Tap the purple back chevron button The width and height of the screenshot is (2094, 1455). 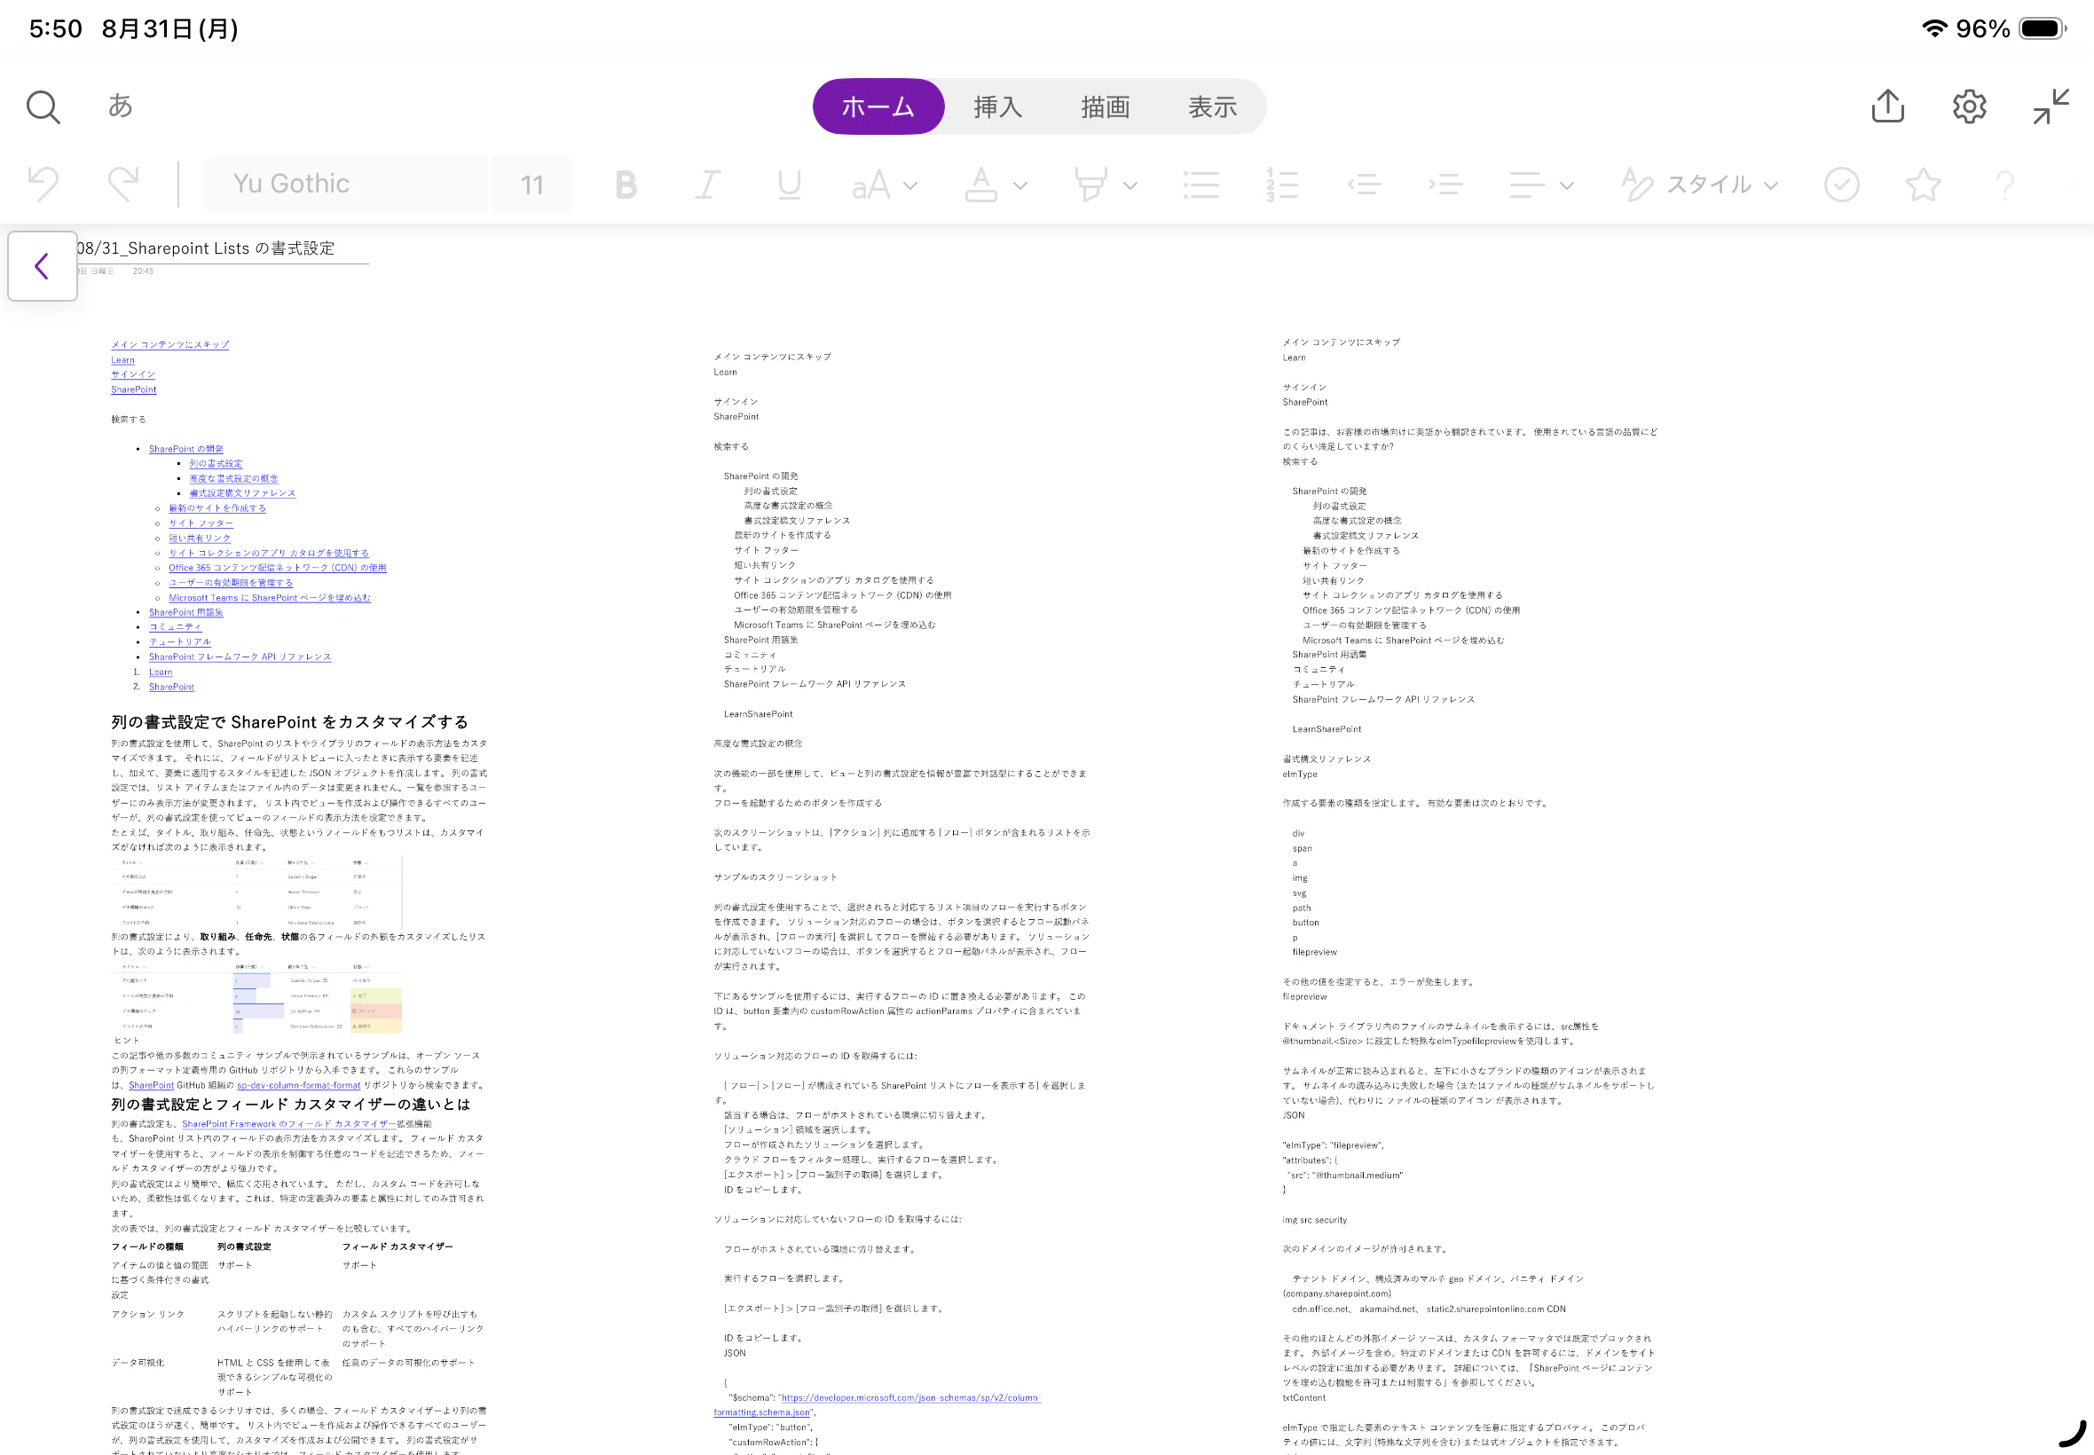[x=42, y=265]
